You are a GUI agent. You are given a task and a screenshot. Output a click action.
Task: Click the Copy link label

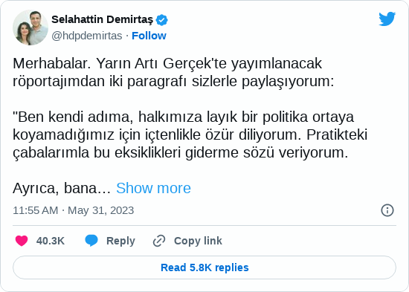[198, 241]
